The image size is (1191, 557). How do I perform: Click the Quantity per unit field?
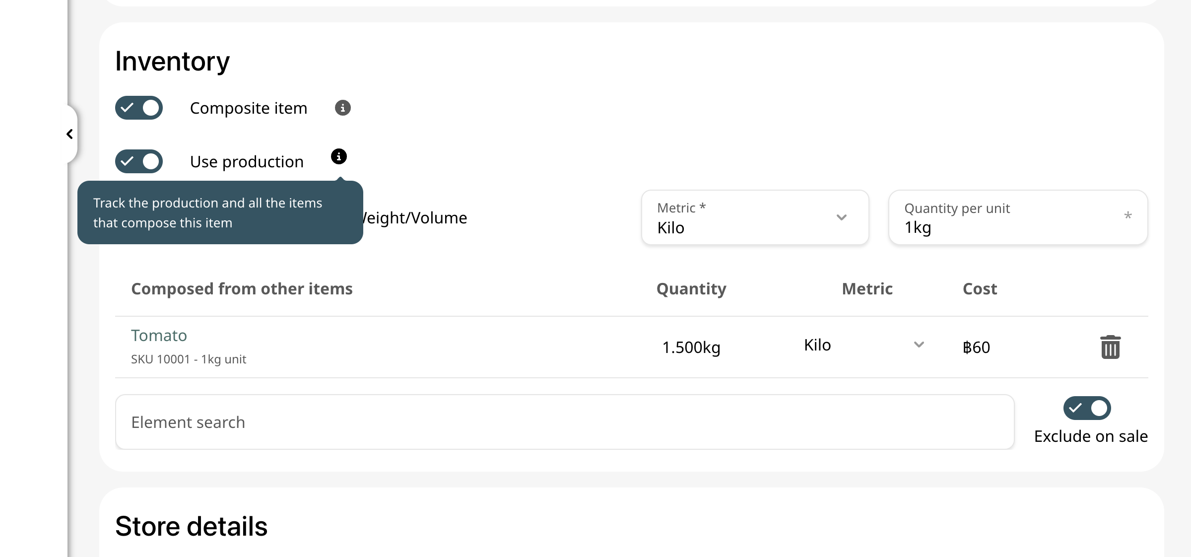1018,217
